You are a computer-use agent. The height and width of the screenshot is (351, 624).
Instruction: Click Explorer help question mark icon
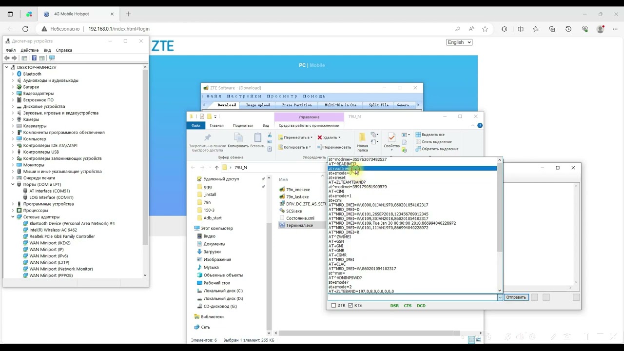point(480,125)
